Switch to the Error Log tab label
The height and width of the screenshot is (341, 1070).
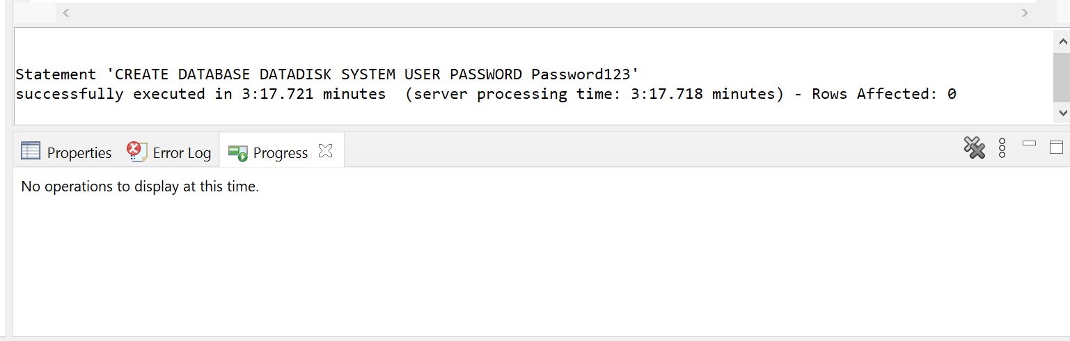(x=182, y=152)
